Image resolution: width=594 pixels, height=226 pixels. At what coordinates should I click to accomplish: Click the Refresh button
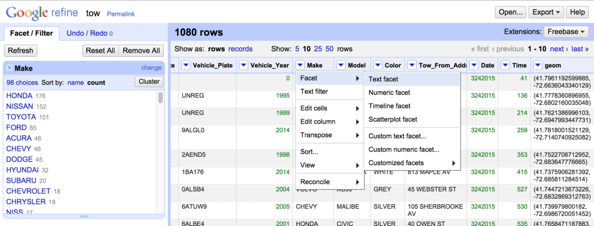click(x=20, y=51)
